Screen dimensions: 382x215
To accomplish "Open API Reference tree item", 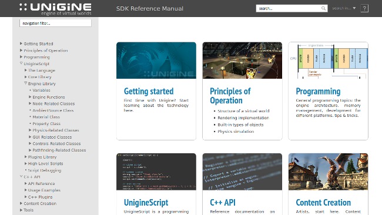I will tap(41, 184).
